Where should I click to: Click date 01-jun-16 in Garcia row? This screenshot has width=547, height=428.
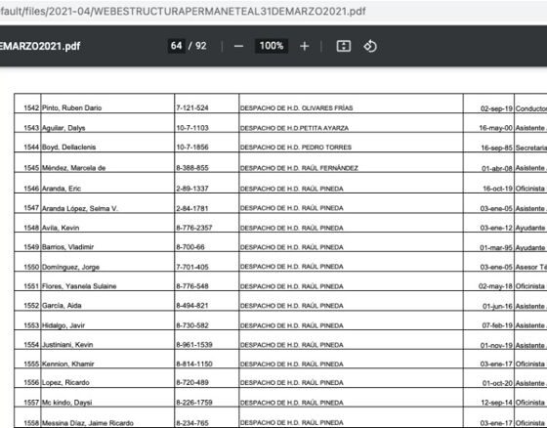pyautogui.click(x=497, y=306)
